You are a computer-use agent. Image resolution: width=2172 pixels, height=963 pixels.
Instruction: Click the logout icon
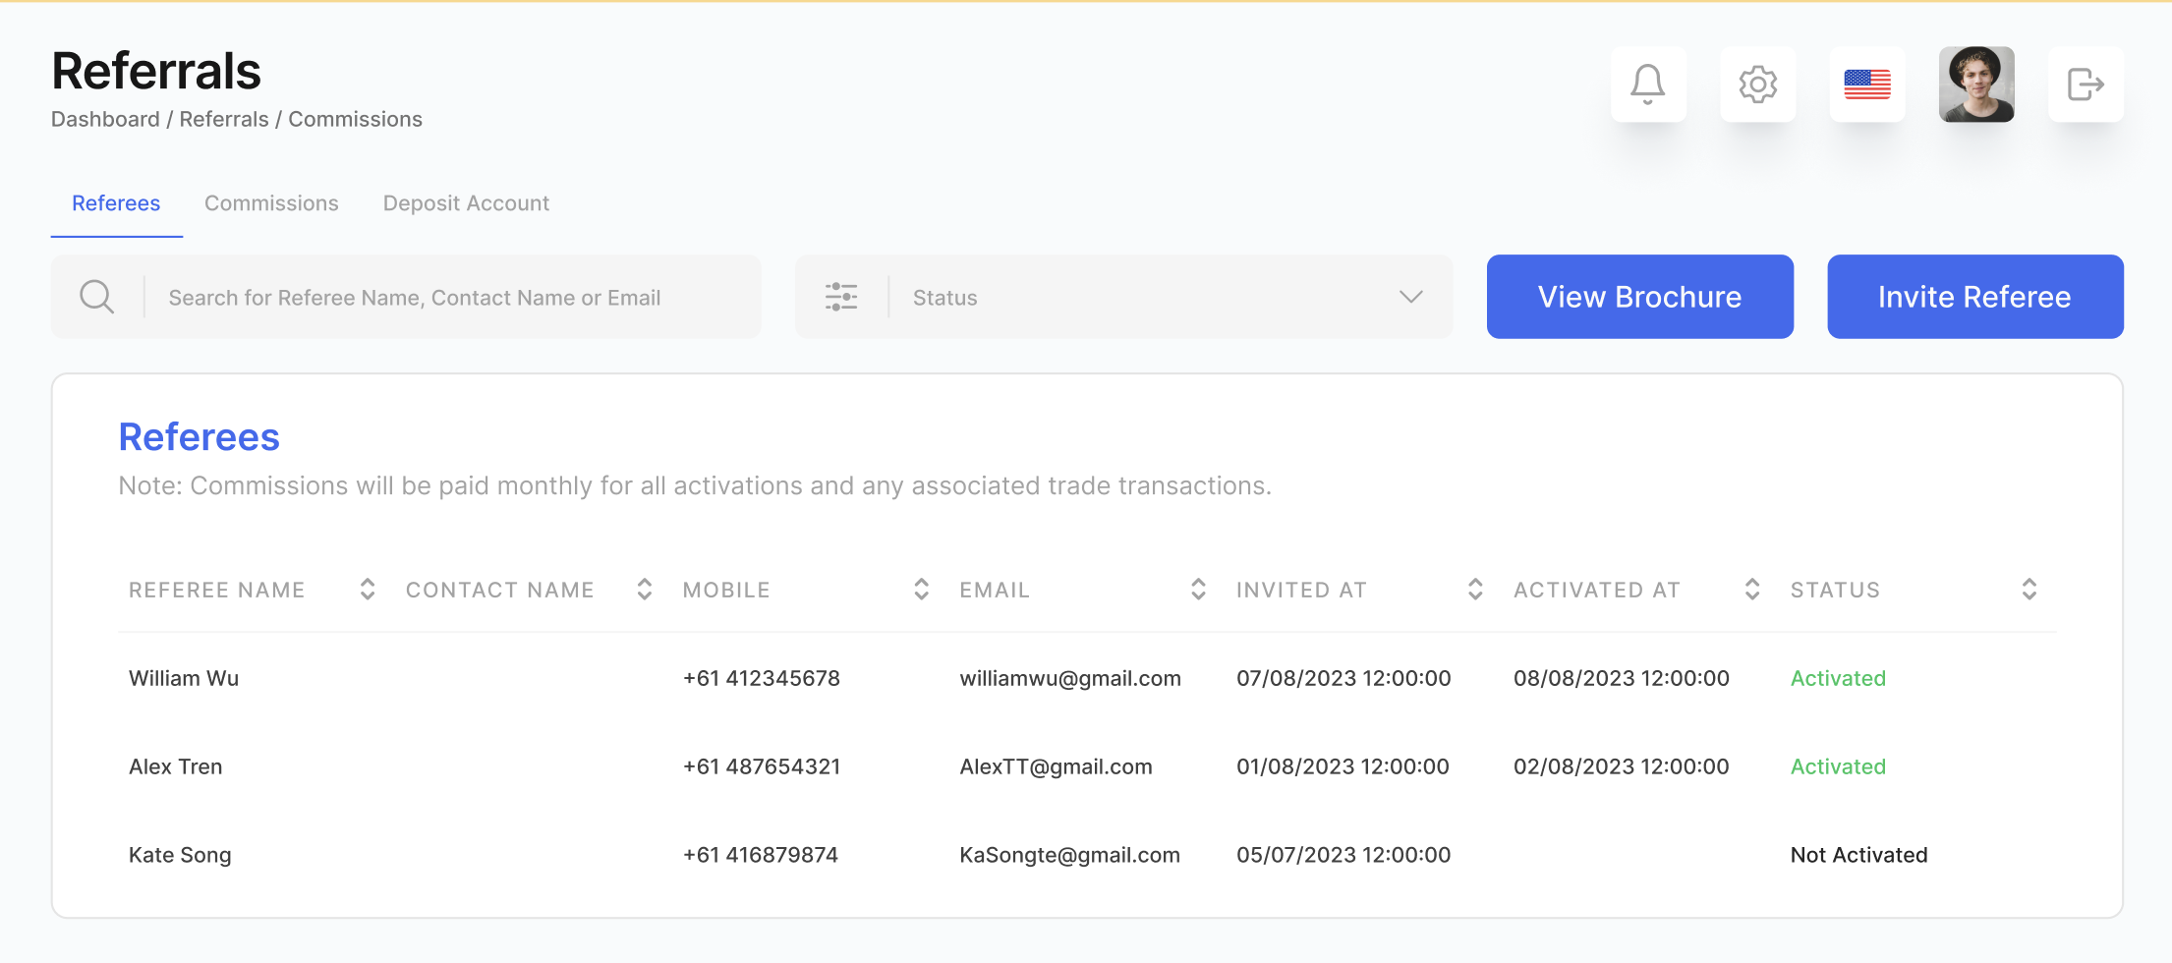[2086, 85]
